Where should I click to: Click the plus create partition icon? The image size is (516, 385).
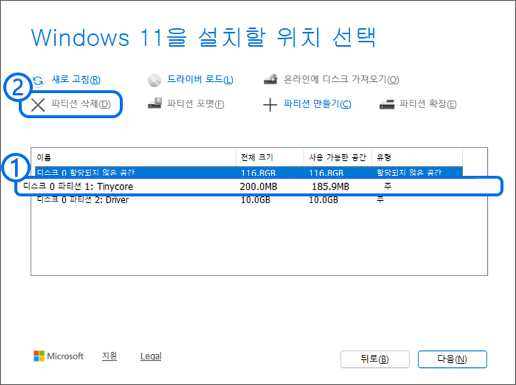point(270,105)
